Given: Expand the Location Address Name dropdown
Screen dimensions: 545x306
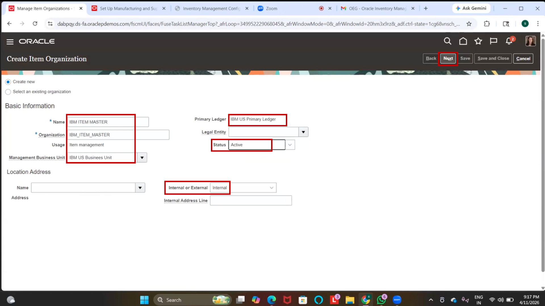Looking at the screenshot, I should pos(140,188).
